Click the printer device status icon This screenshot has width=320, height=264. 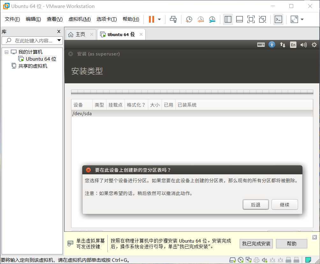click(x=256, y=260)
